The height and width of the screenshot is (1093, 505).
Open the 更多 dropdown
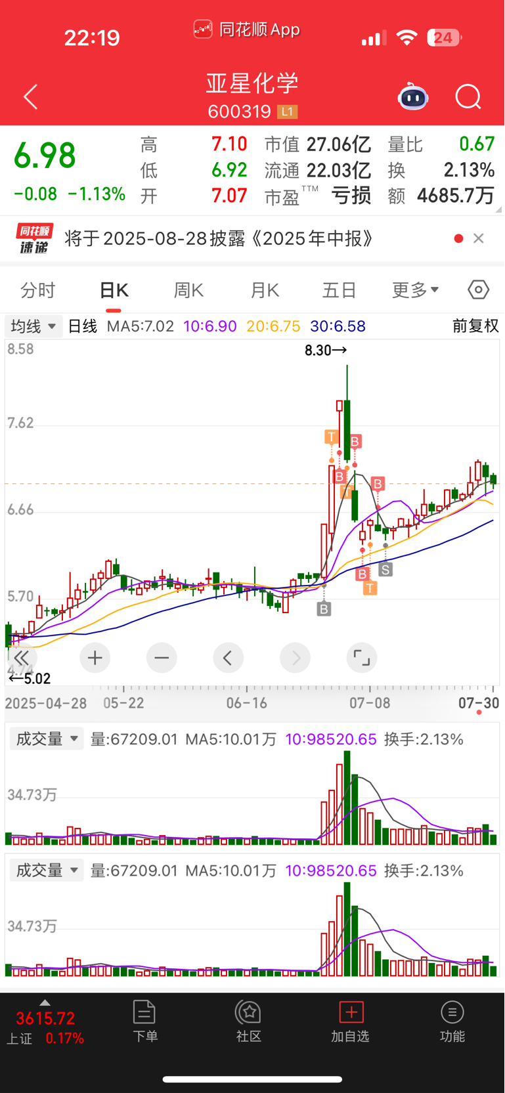tap(415, 290)
